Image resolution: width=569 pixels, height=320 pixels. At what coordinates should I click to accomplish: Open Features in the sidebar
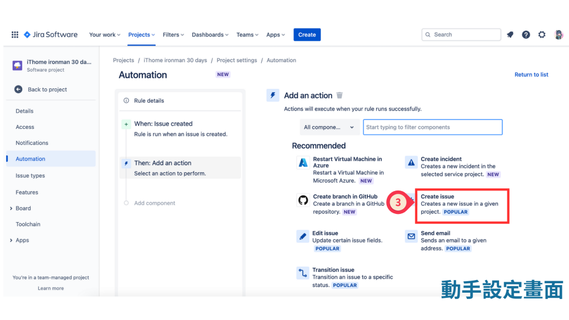click(x=27, y=192)
